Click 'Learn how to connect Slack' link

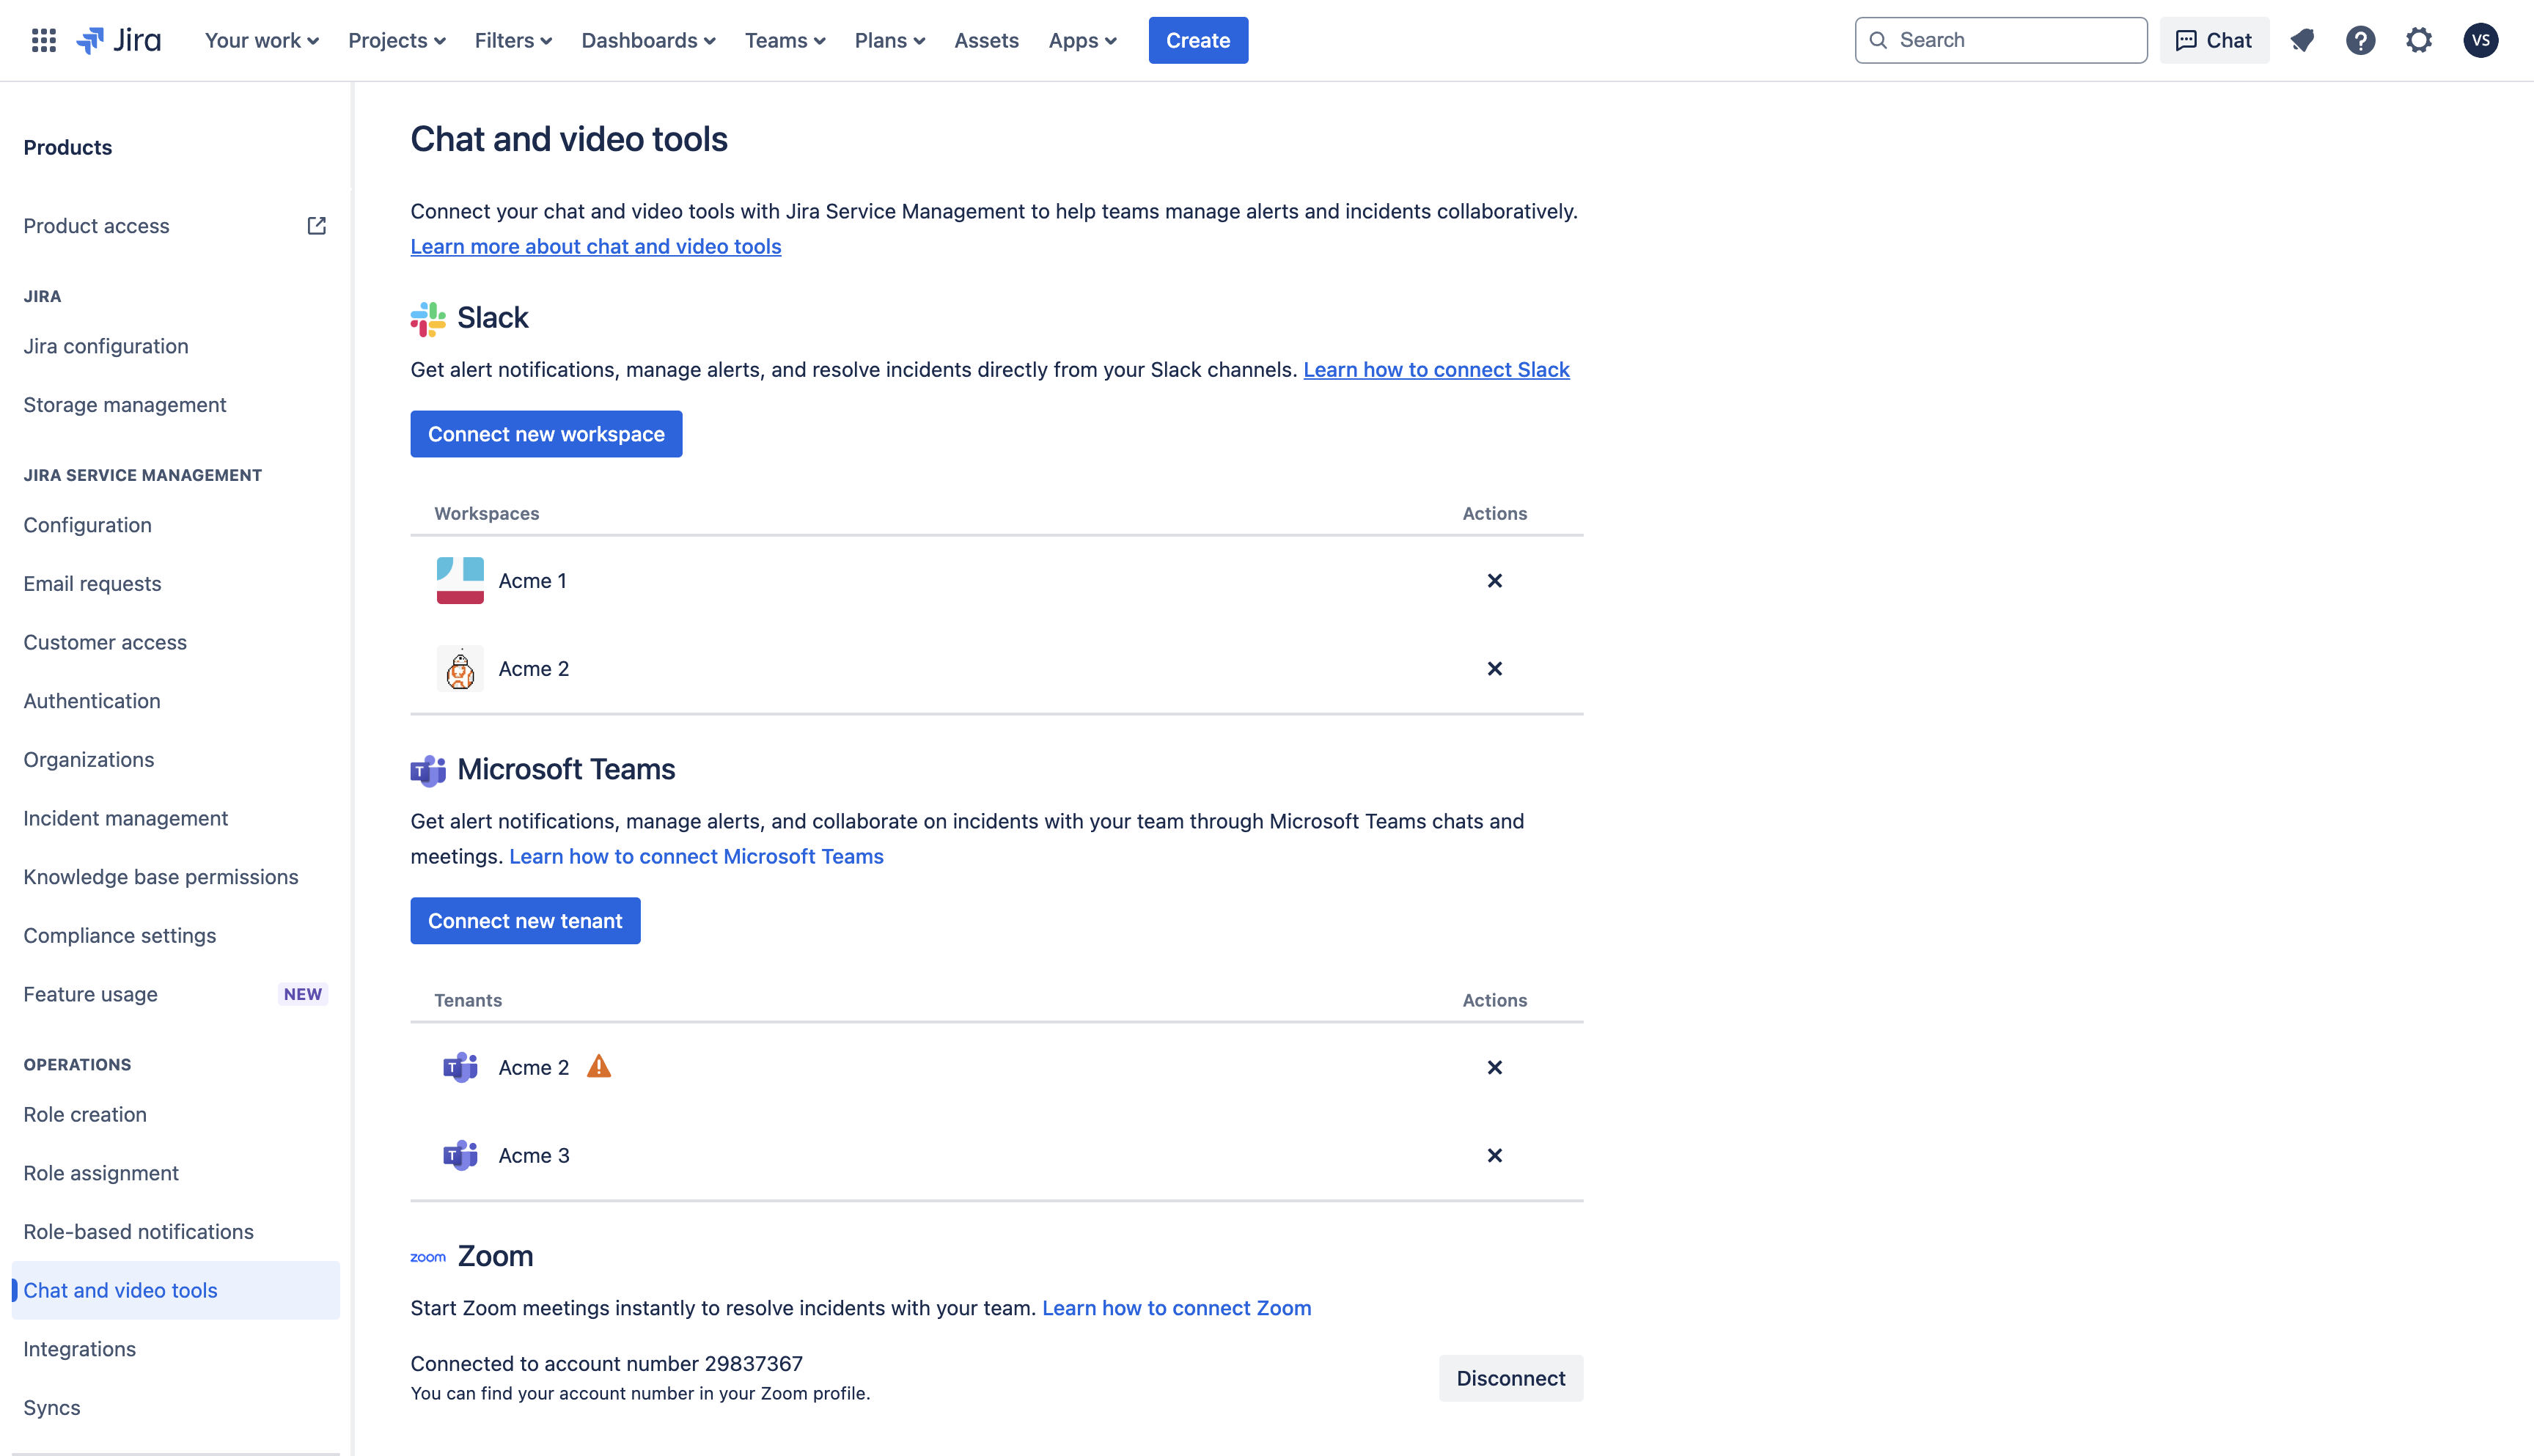click(1436, 369)
